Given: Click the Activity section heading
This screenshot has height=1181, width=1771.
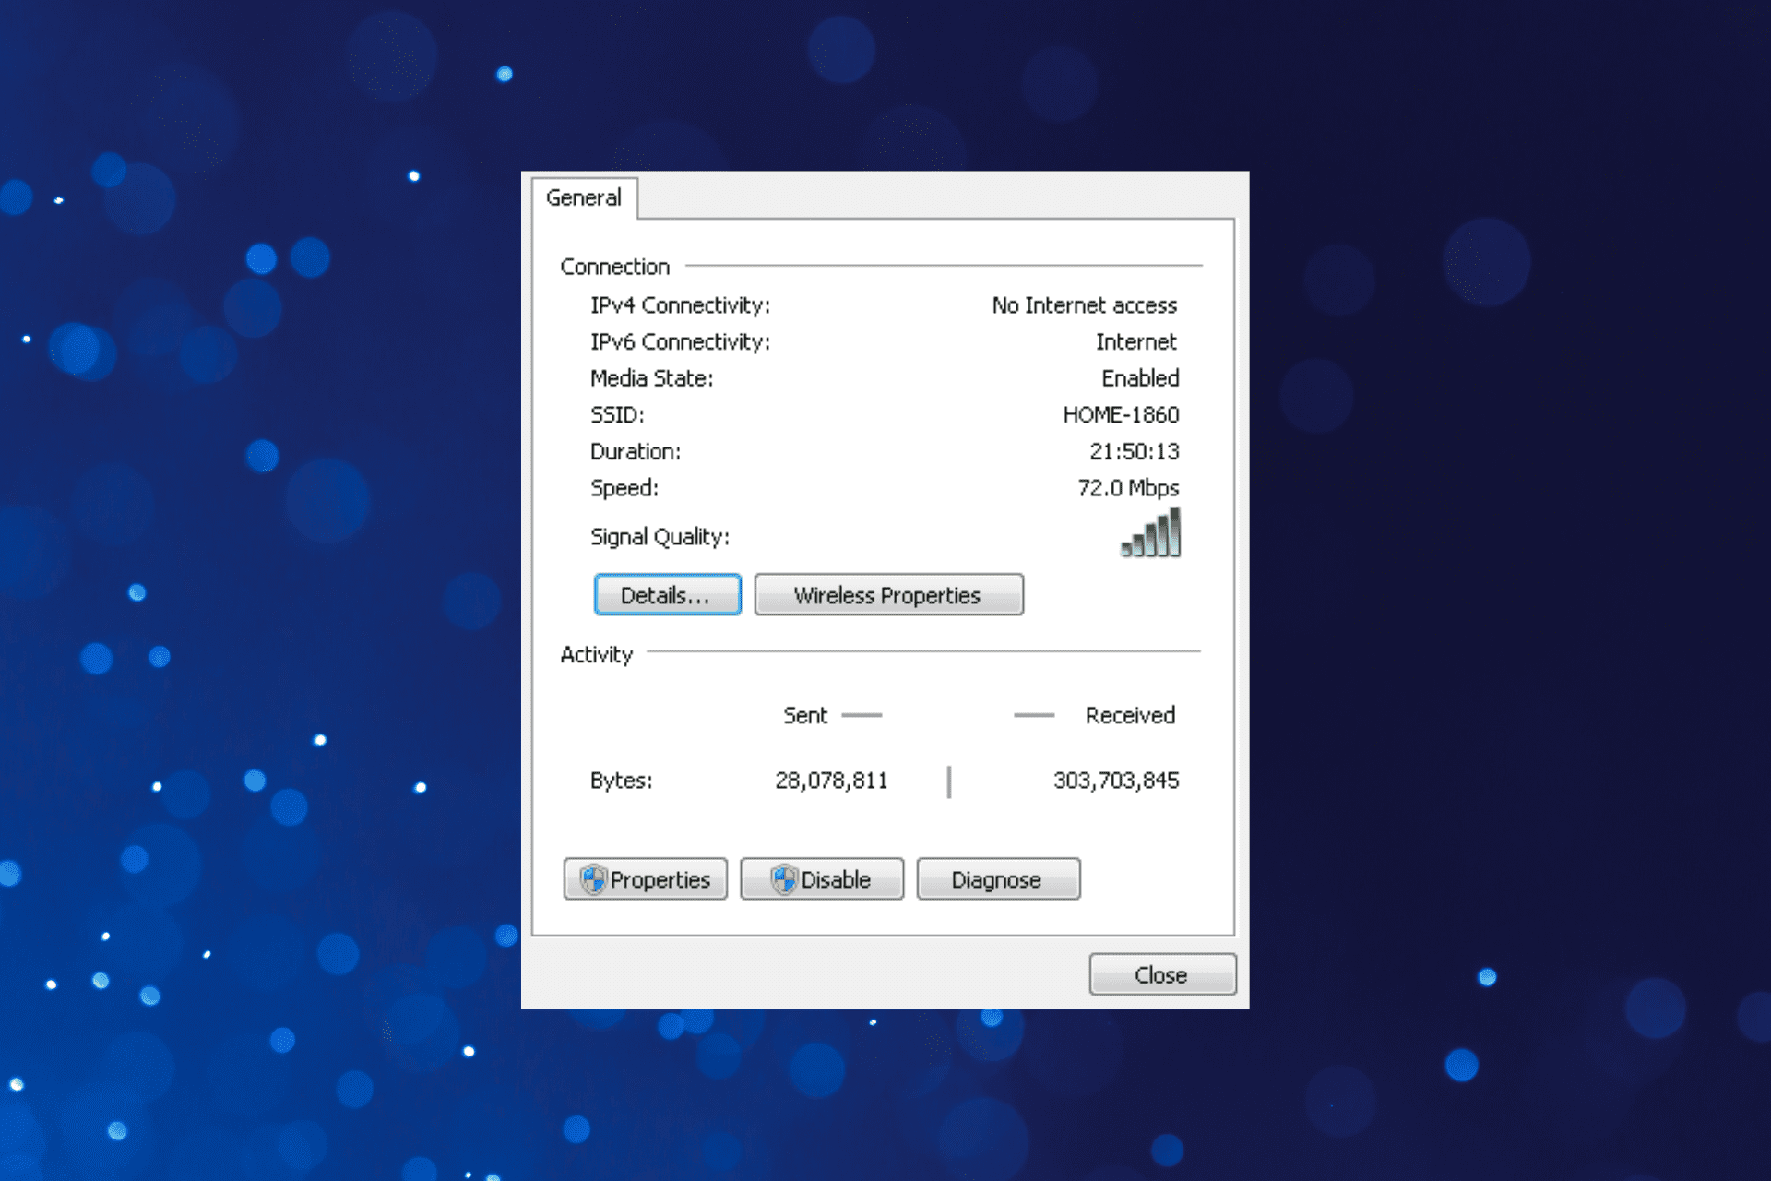Looking at the screenshot, I should pos(597,655).
